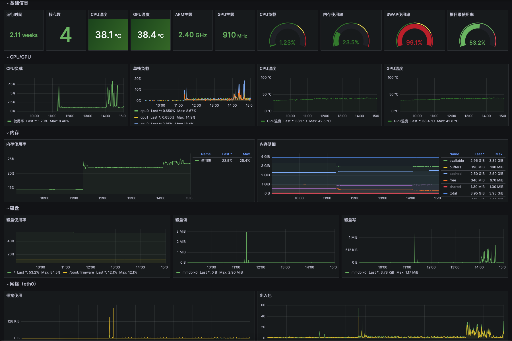The width and height of the screenshot is (512, 341).
Task: Click the 25.4% max memory value
Action: pyautogui.click(x=245, y=161)
